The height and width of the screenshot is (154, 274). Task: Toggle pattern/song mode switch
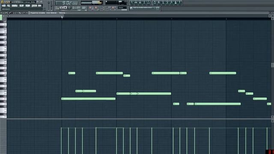click(57, 8)
